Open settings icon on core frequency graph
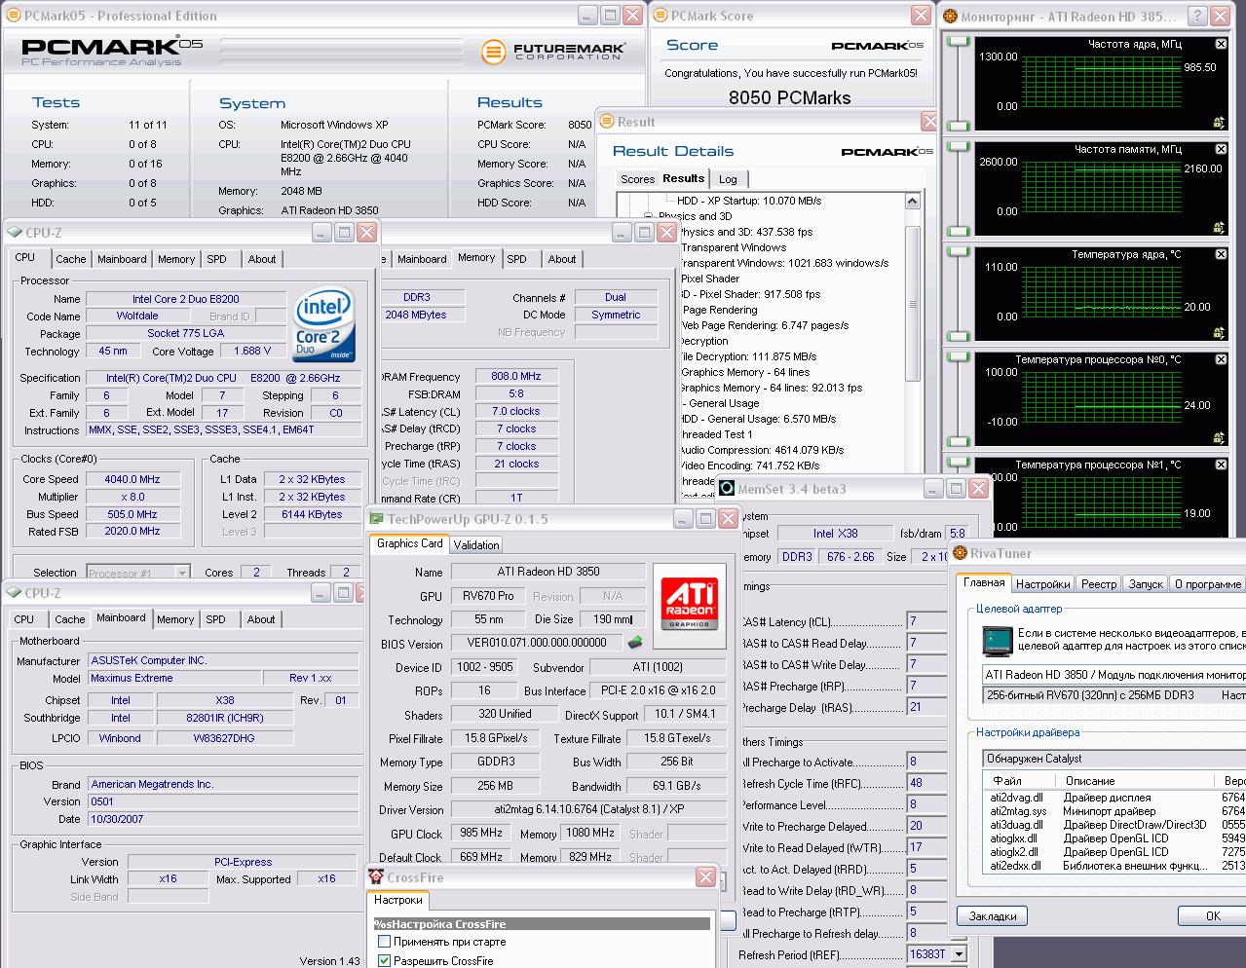The height and width of the screenshot is (968, 1246). (x=1219, y=123)
